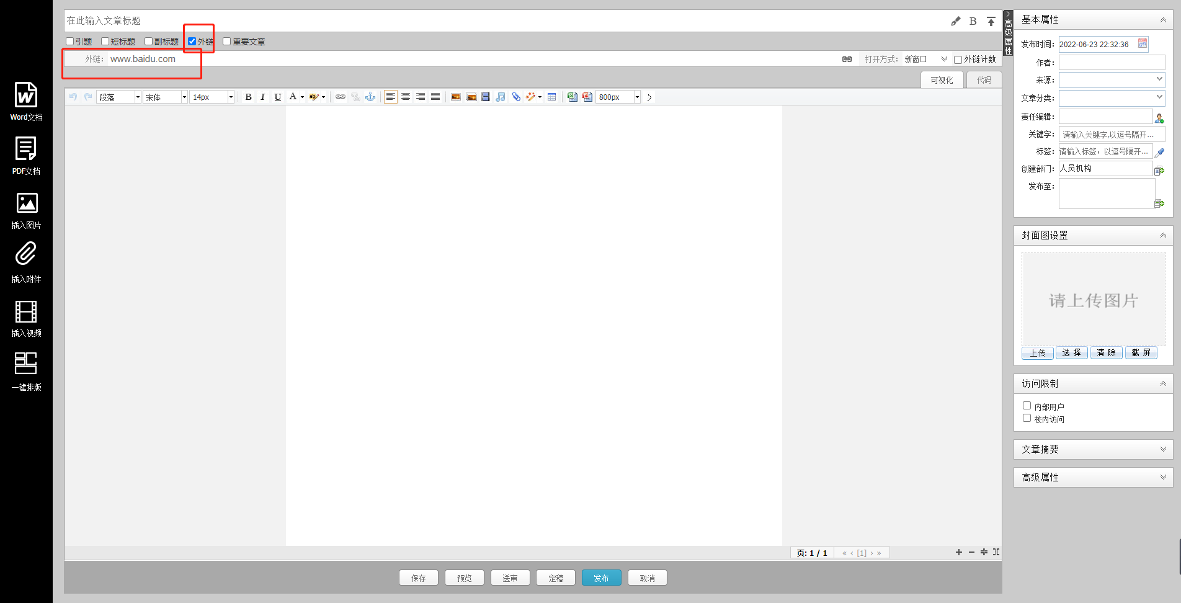The width and height of the screenshot is (1181, 603).
Task: Click 插入视频 film icon in the sidebar
Action: point(26,318)
